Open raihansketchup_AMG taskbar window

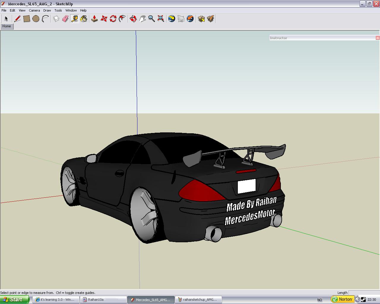pyautogui.click(x=198, y=300)
